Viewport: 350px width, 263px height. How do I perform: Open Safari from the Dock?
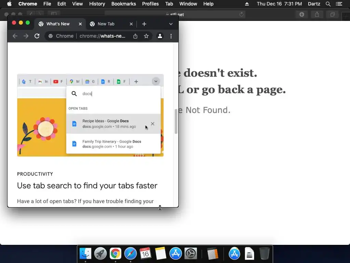(130, 254)
